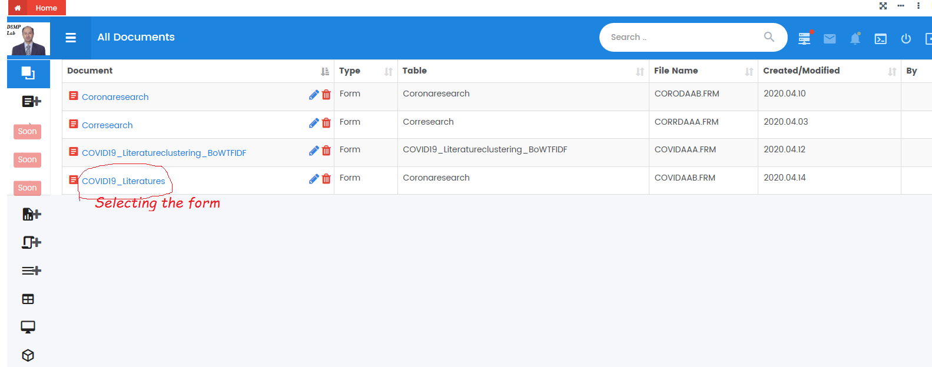The height and width of the screenshot is (367, 932).
Task: Click the server status icon
Action: tap(804, 39)
